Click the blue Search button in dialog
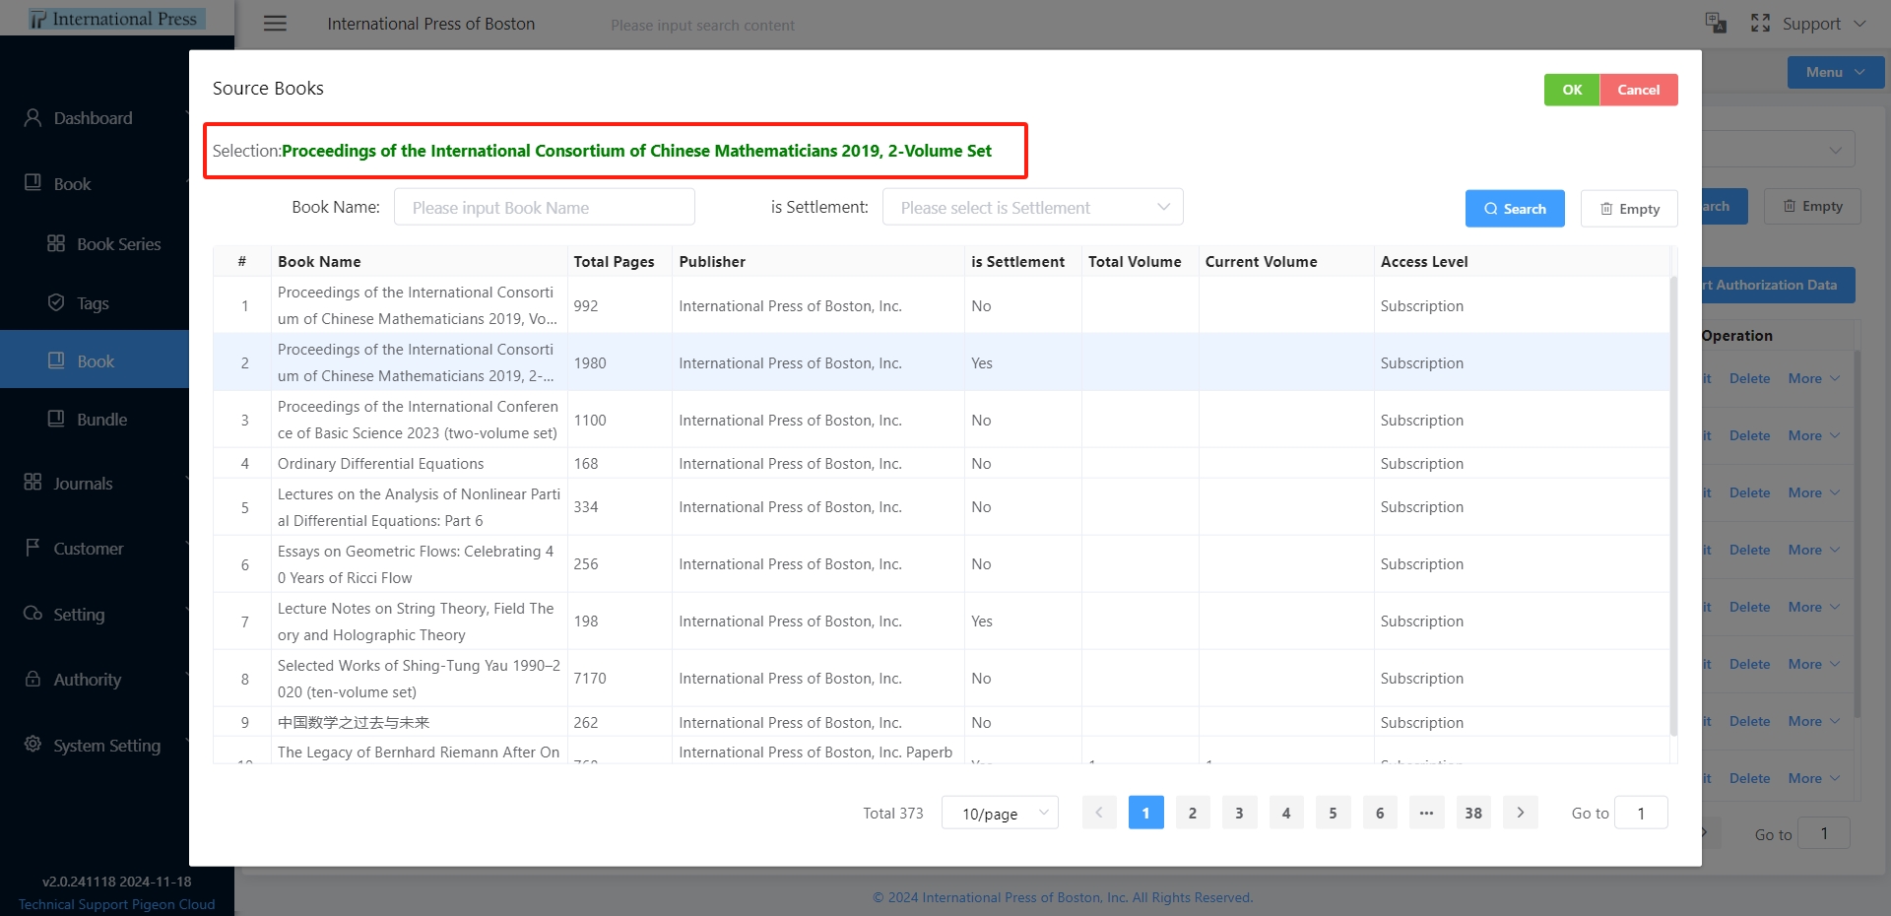The image size is (1891, 916). pyautogui.click(x=1515, y=209)
